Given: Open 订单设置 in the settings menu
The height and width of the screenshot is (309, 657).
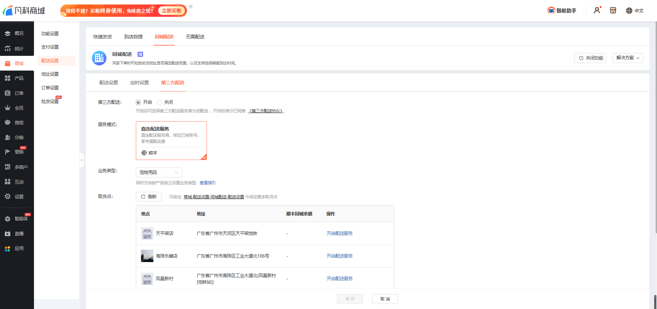Looking at the screenshot, I should 50,88.
